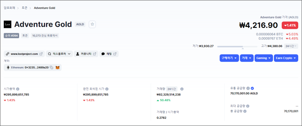This screenshot has width=302, height=126.
Task: Open the 24시간 price range selector
Action: 291,46
